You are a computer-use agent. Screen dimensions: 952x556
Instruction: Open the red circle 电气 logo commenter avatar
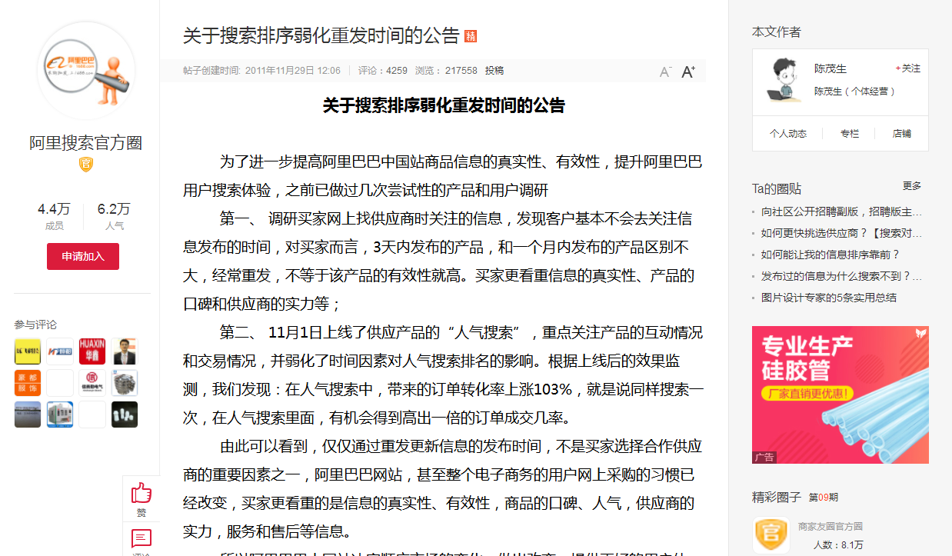92,383
